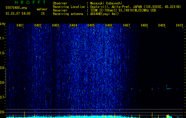Click the 0407 time marker
Screen dimensions: 186x118
coord(127,25)
